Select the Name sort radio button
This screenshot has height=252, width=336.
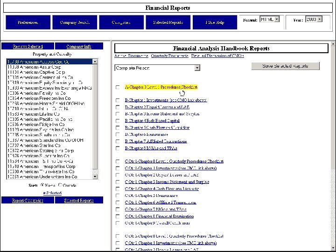42,185
